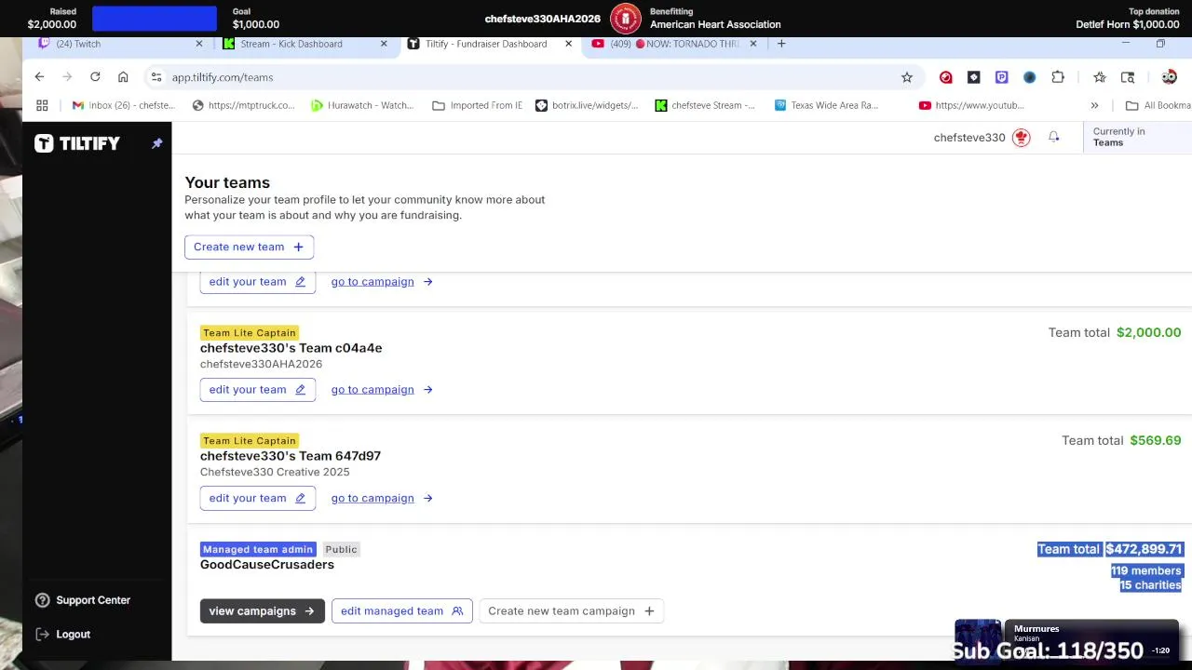Open notifications bell icon
This screenshot has width=1192, height=670.
[x=1054, y=138]
